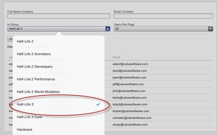This screenshot has width=217, height=135.
Task: Select Half-Life 3 Core group
Action: pyautogui.click(x=59, y=117)
